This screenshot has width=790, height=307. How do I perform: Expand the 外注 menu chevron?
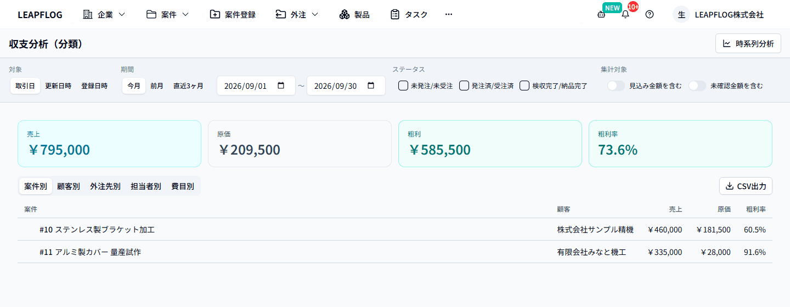coord(315,14)
